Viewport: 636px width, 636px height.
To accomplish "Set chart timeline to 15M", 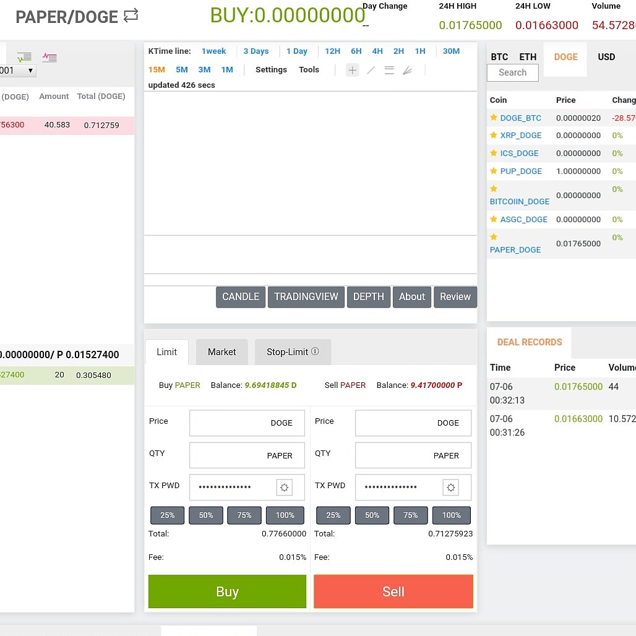I will pos(157,70).
